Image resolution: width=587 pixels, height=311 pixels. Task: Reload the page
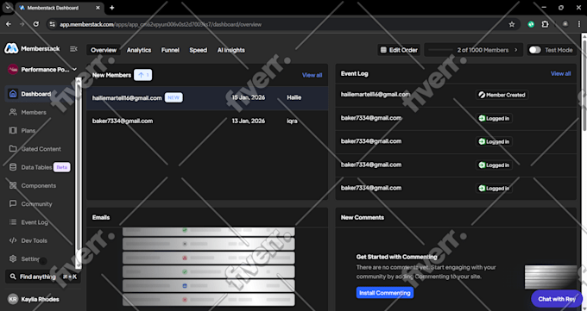(36, 24)
